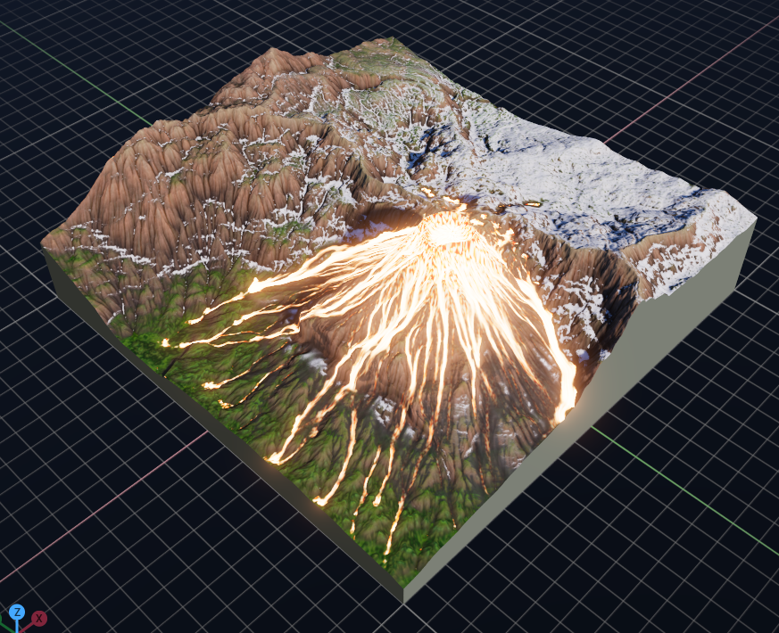The height and width of the screenshot is (633, 779).
Task: Click the red X axis gizmo handle
Action: coord(39,619)
